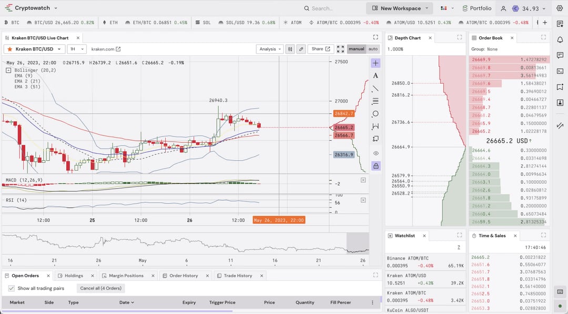The height and width of the screenshot is (314, 568).
Task: Click the Cryptowatch logo
Action: [x=9, y=7]
